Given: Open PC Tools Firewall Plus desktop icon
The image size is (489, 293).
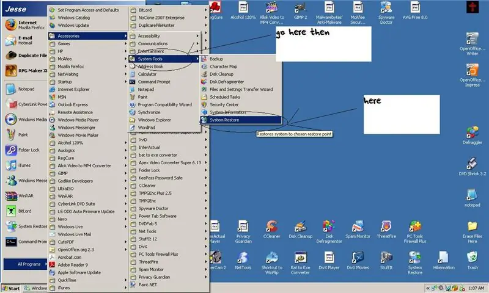Looking at the screenshot, I should click(x=415, y=232).
